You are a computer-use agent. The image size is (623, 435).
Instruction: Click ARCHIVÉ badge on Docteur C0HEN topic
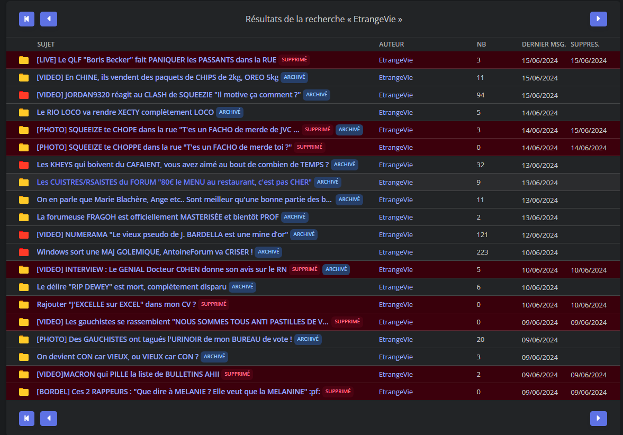click(336, 269)
